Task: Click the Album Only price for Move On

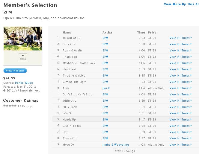Action: (156, 145)
